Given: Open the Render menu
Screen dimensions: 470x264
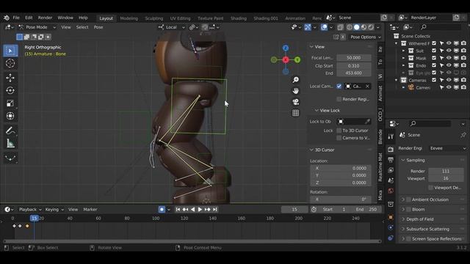Looking at the screenshot, I should pyautogui.click(x=45, y=18).
